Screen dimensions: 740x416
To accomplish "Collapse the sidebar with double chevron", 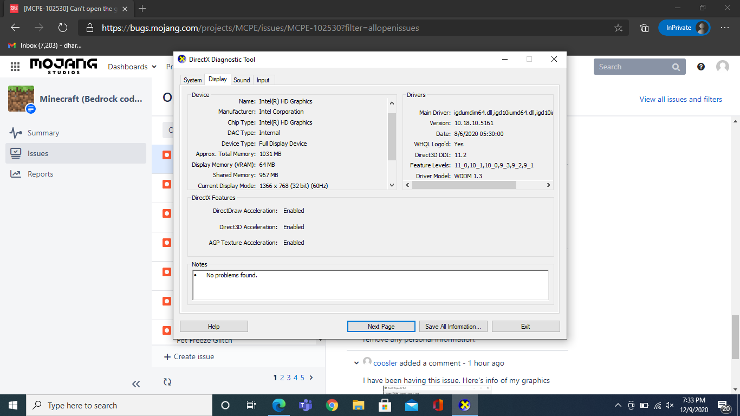I will point(136,383).
